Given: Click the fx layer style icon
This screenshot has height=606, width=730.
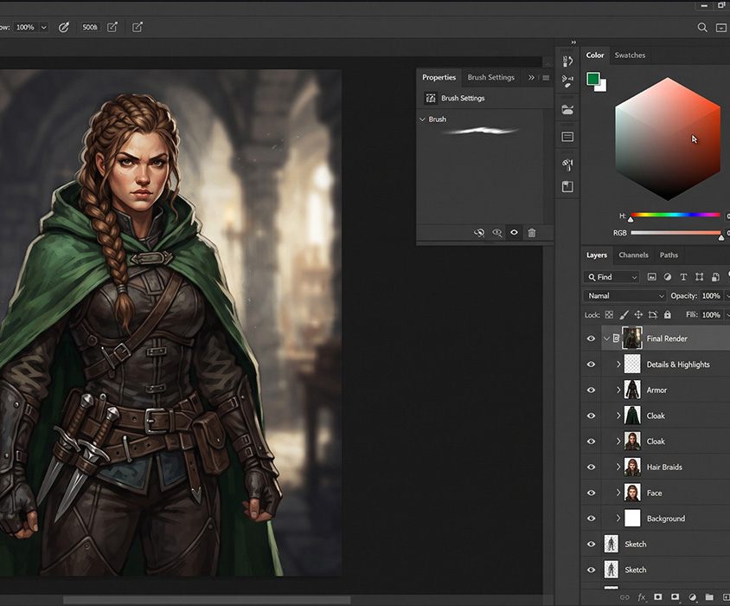Looking at the screenshot, I should point(642,597).
